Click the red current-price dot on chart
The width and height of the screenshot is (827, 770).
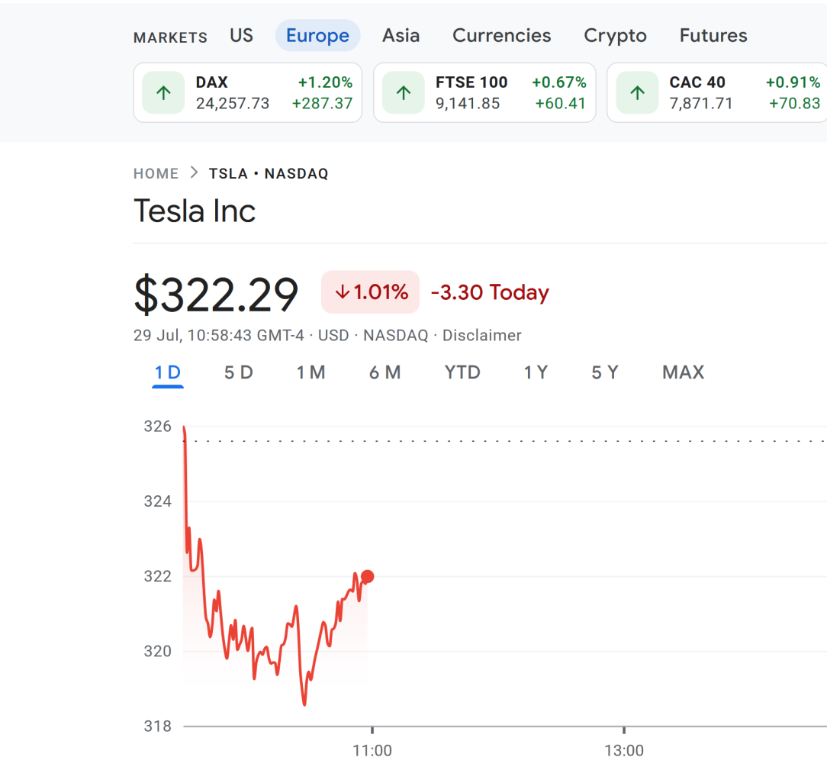pos(368,576)
